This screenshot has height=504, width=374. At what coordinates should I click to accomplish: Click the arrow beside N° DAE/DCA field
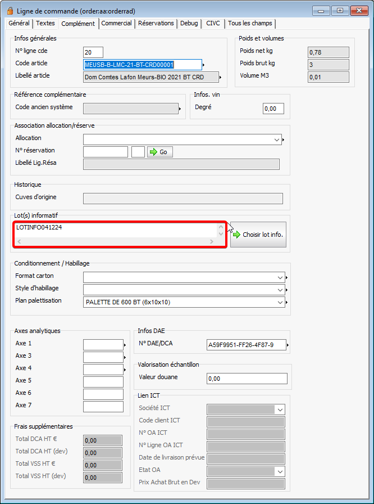(x=288, y=345)
